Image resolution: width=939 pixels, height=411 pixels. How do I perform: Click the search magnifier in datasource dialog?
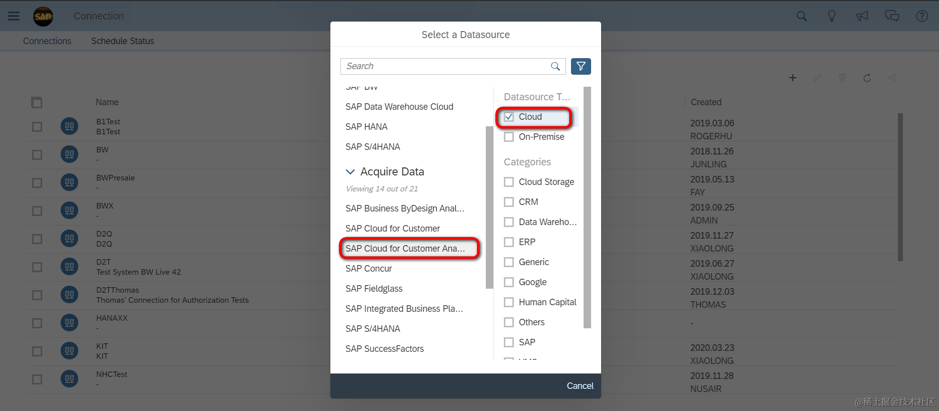coord(555,66)
